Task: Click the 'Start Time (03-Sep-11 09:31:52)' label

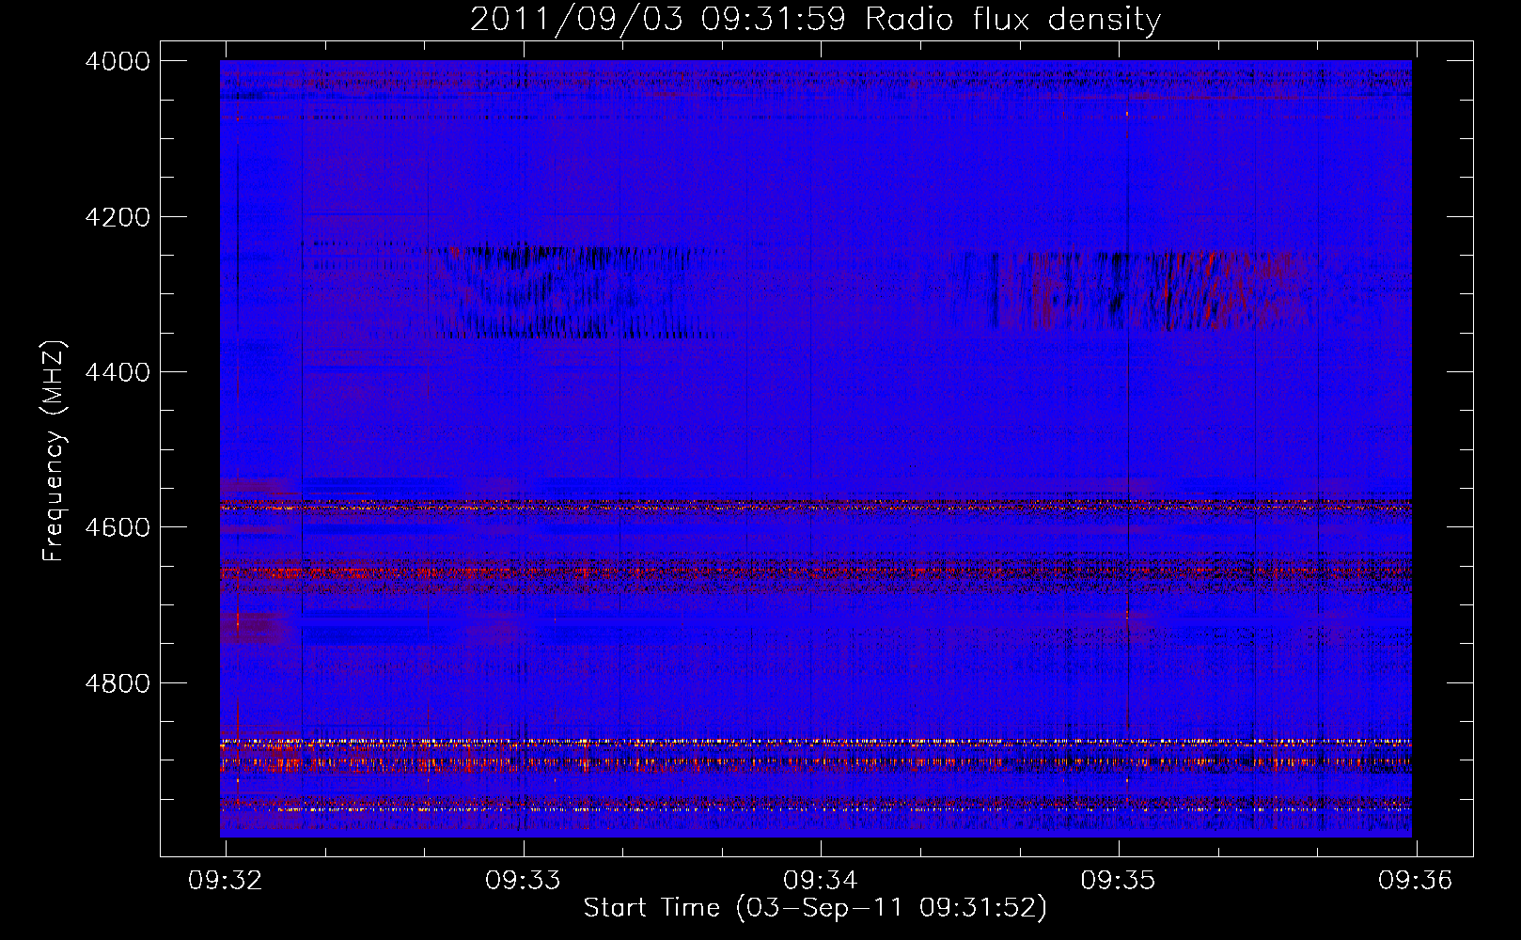Action: [815, 908]
